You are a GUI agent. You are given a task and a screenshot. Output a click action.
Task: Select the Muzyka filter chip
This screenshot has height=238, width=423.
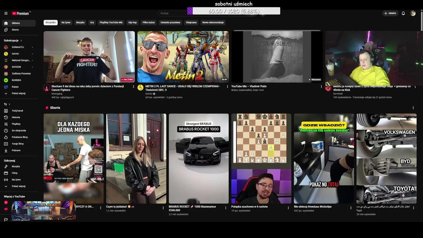click(x=80, y=22)
